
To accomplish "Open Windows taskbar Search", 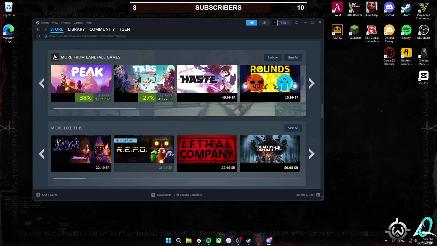I will (179, 241).
